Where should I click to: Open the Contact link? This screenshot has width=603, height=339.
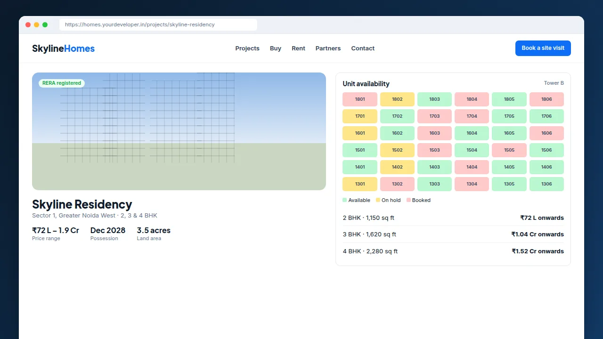click(x=363, y=48)
